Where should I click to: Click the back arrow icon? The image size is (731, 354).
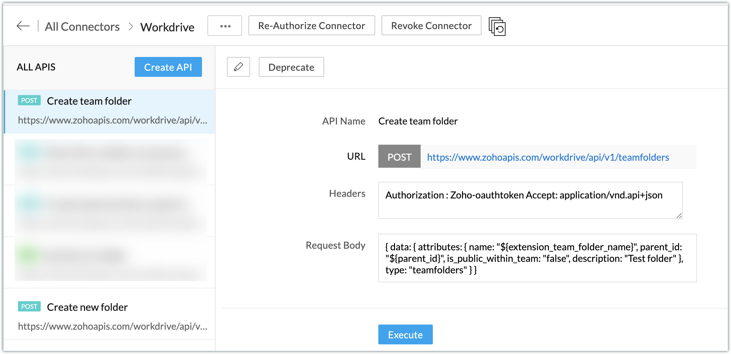click(23, 26)
